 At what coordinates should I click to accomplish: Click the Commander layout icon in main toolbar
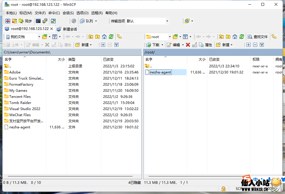[8, 21]
